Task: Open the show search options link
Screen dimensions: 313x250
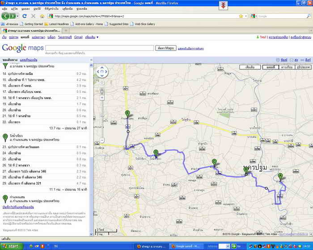Action: 191,49
